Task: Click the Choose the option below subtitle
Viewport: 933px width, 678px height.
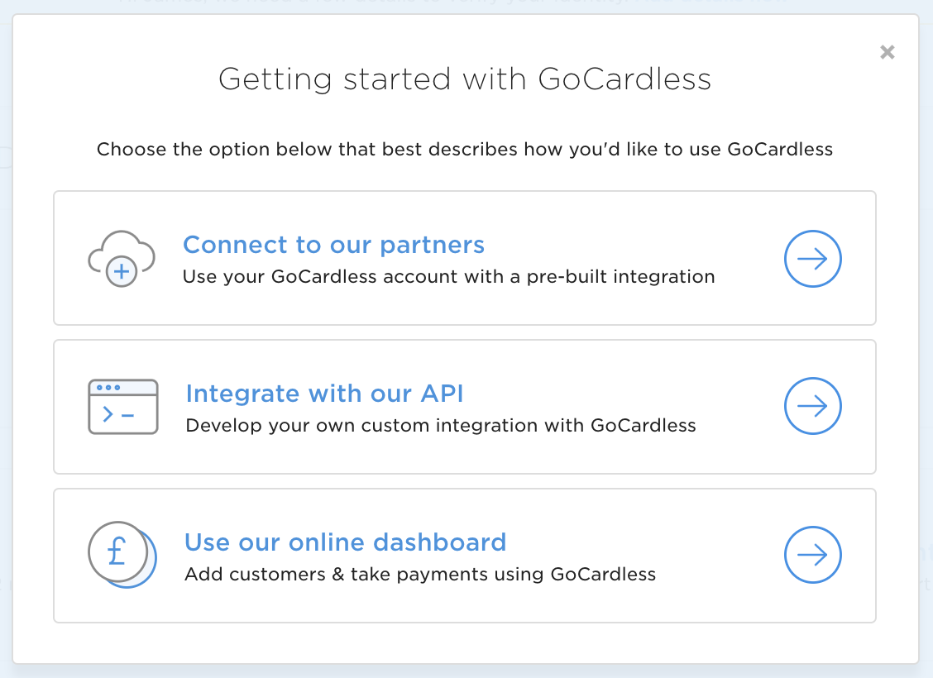Action: (x=465, y=150)
